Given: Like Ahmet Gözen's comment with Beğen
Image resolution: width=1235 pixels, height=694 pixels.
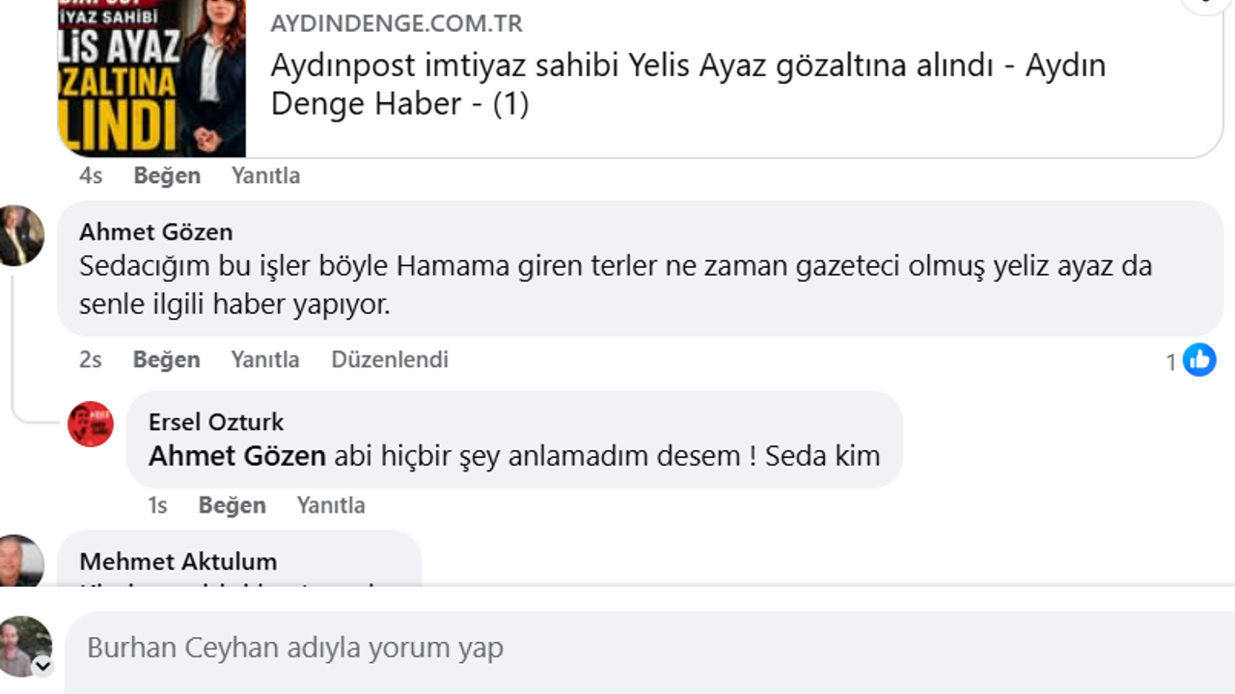Looking at the screenshot, I should 166,360.
